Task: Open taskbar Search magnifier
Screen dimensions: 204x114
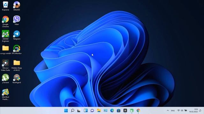Action: point(73,111)
